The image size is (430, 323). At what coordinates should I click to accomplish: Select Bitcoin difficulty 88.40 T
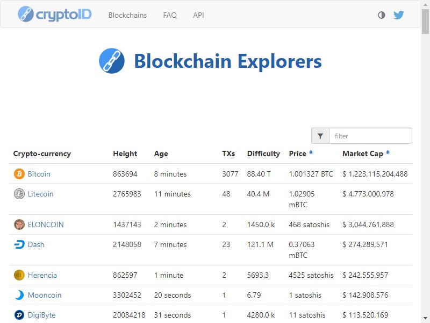pos(259,174)
